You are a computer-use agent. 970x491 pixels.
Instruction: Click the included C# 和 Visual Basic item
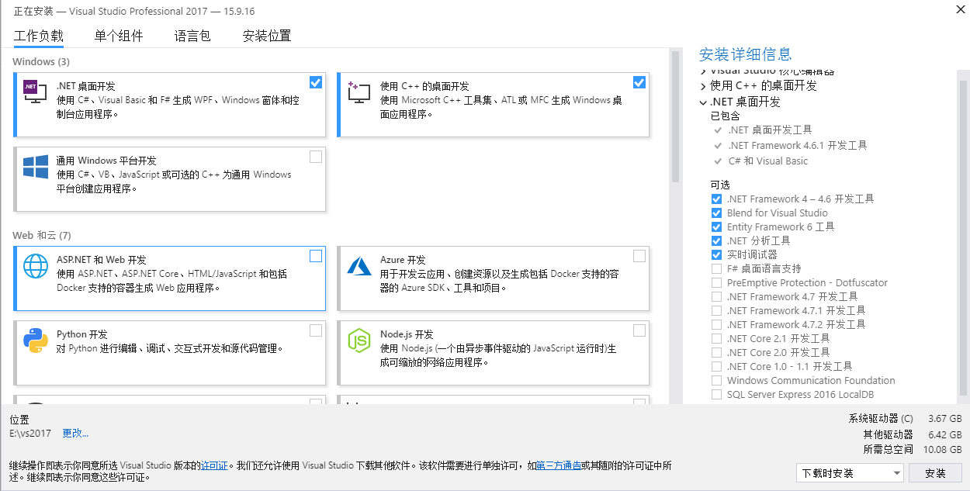768,161
